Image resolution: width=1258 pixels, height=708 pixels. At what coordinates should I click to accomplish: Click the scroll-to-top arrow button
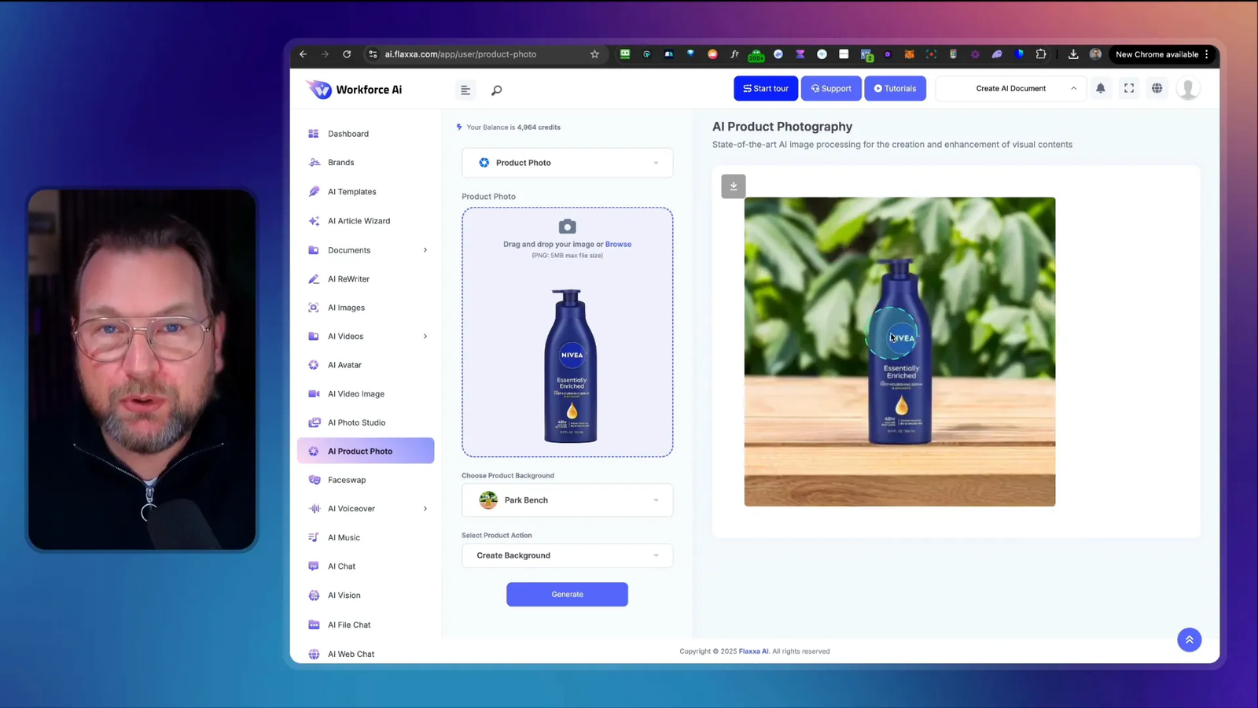(1189, 640)
